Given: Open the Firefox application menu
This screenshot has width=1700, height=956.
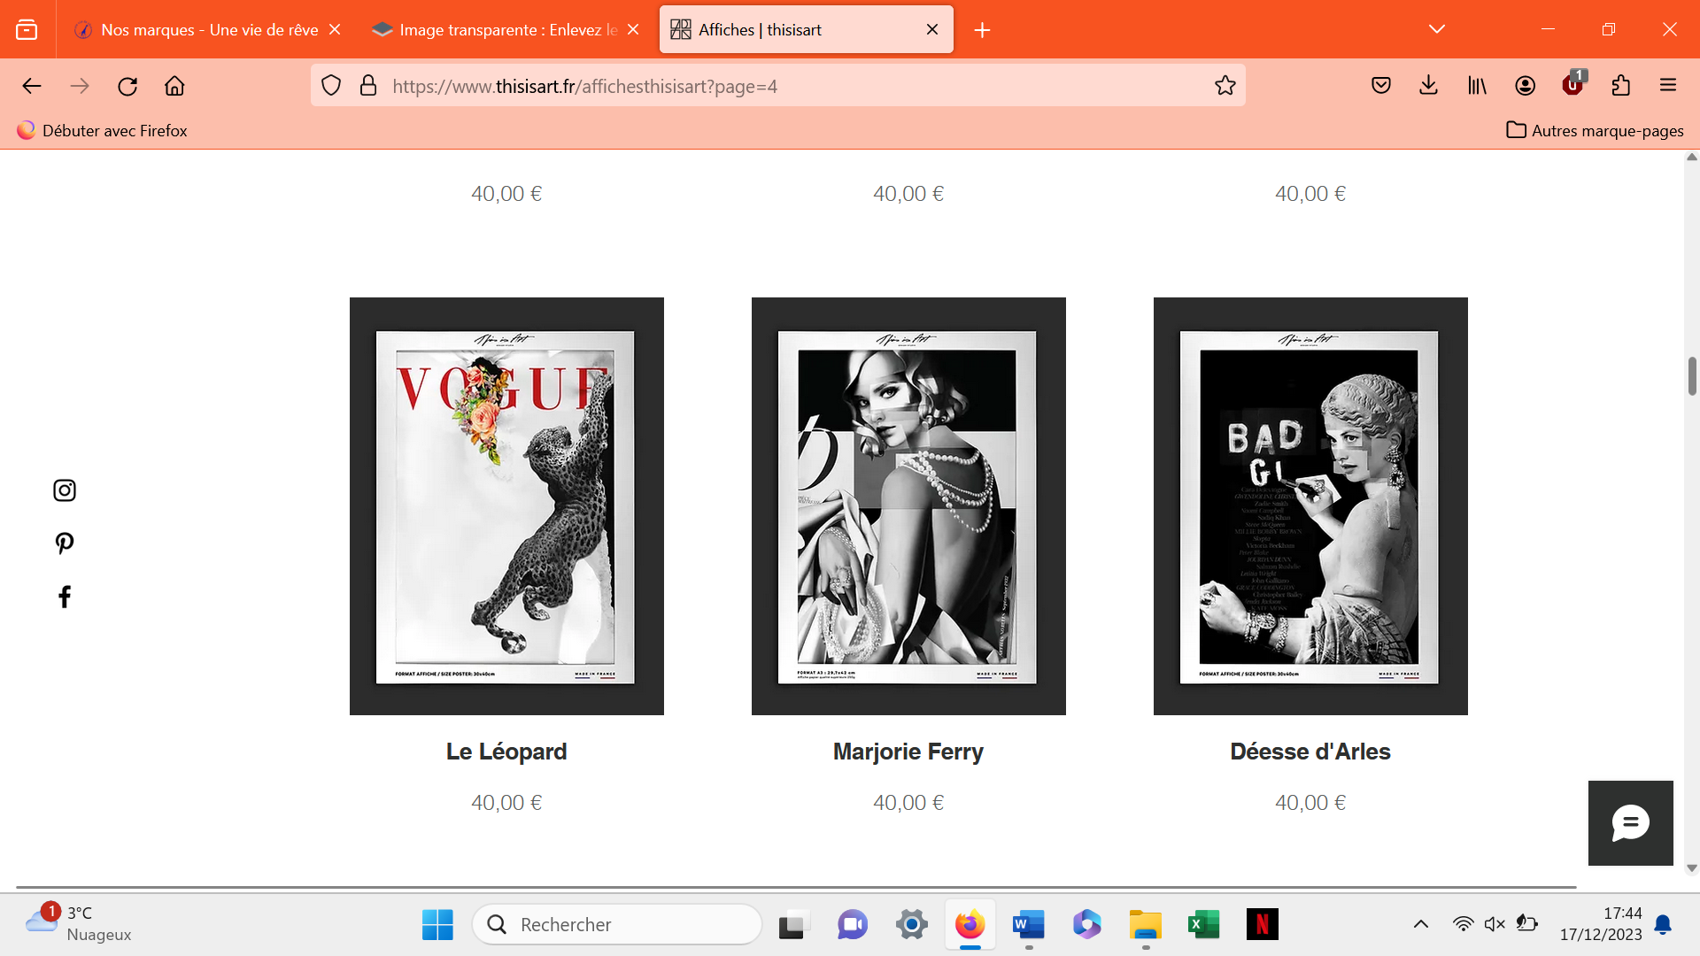Looking at the screenshot, I should 1668,86.
